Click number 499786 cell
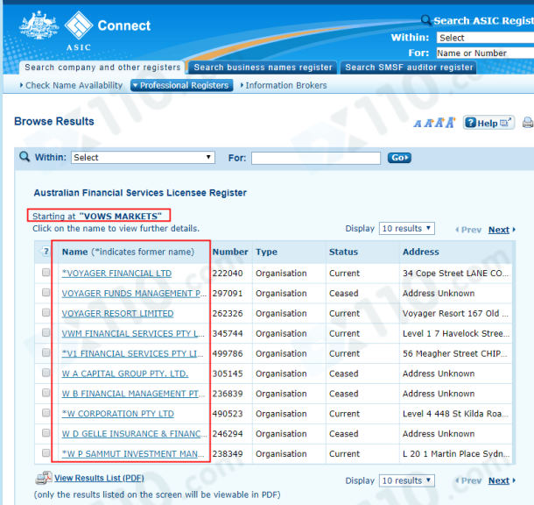This screenshot has height=505, width=534. pyautogui.click(x=228, y=354)
